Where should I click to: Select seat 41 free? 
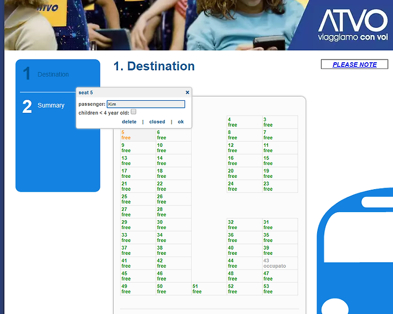click(138, 263)
